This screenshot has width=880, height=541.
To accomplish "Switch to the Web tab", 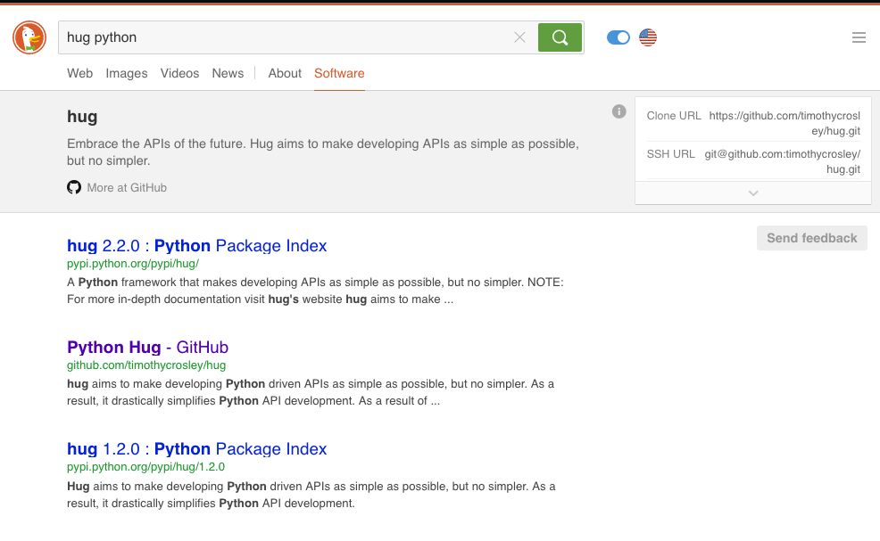I will [79, 73].
